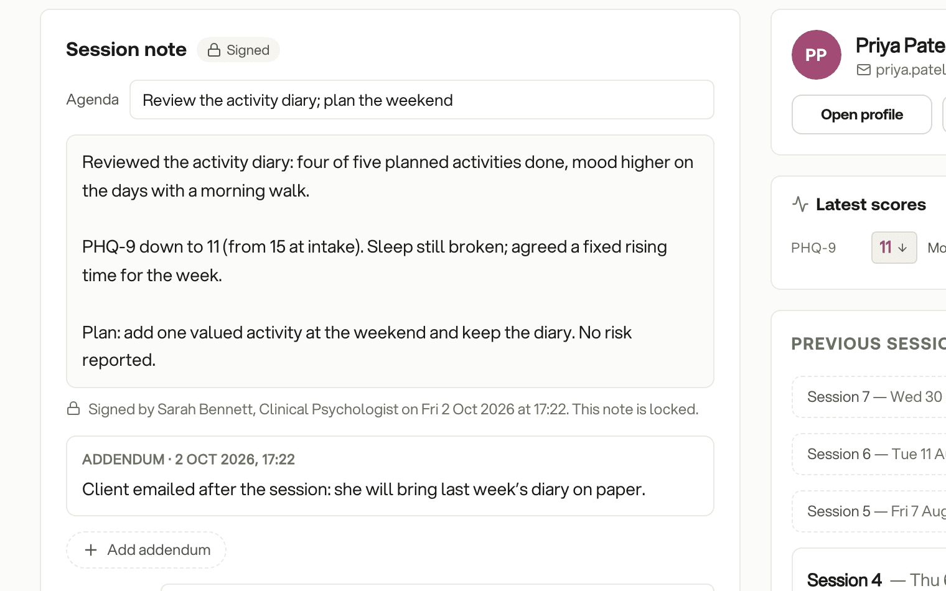Click the pulse icon next to Latest scores
The height and width of the screenshot is (591, 946).
(x=800, y=204)
